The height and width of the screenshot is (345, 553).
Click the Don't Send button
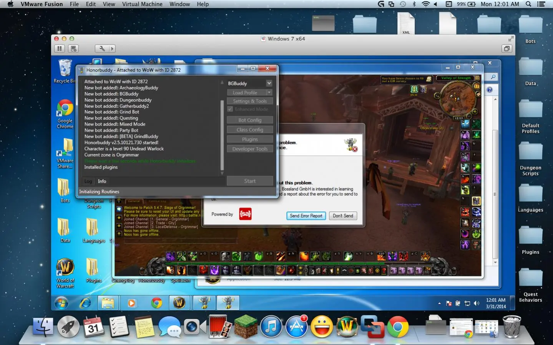click(343, 216)
